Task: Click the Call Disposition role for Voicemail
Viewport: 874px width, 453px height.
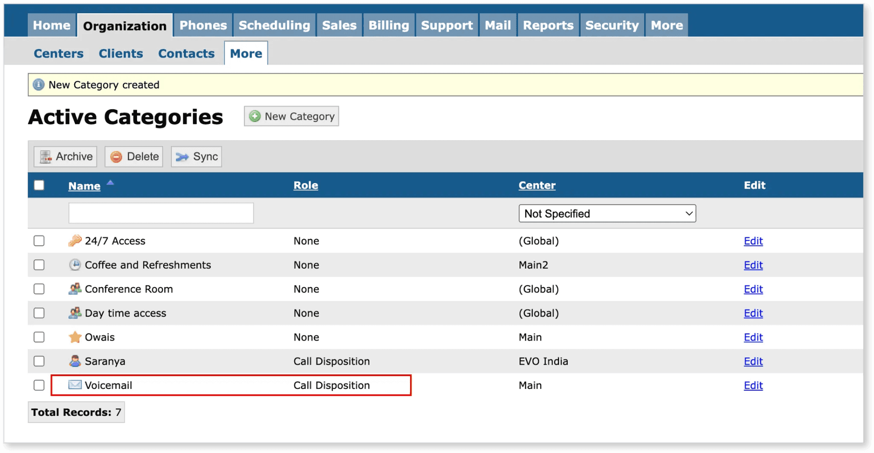Action: (x=331, y=386)
